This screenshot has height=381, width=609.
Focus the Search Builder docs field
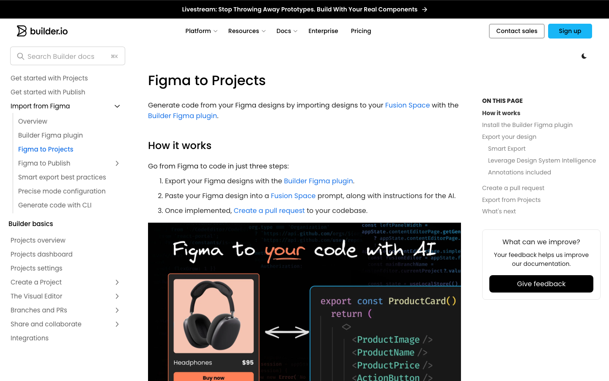[68, 56]
